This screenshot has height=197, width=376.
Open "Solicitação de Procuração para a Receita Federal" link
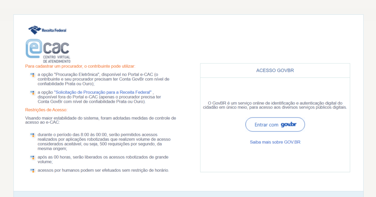103,92
